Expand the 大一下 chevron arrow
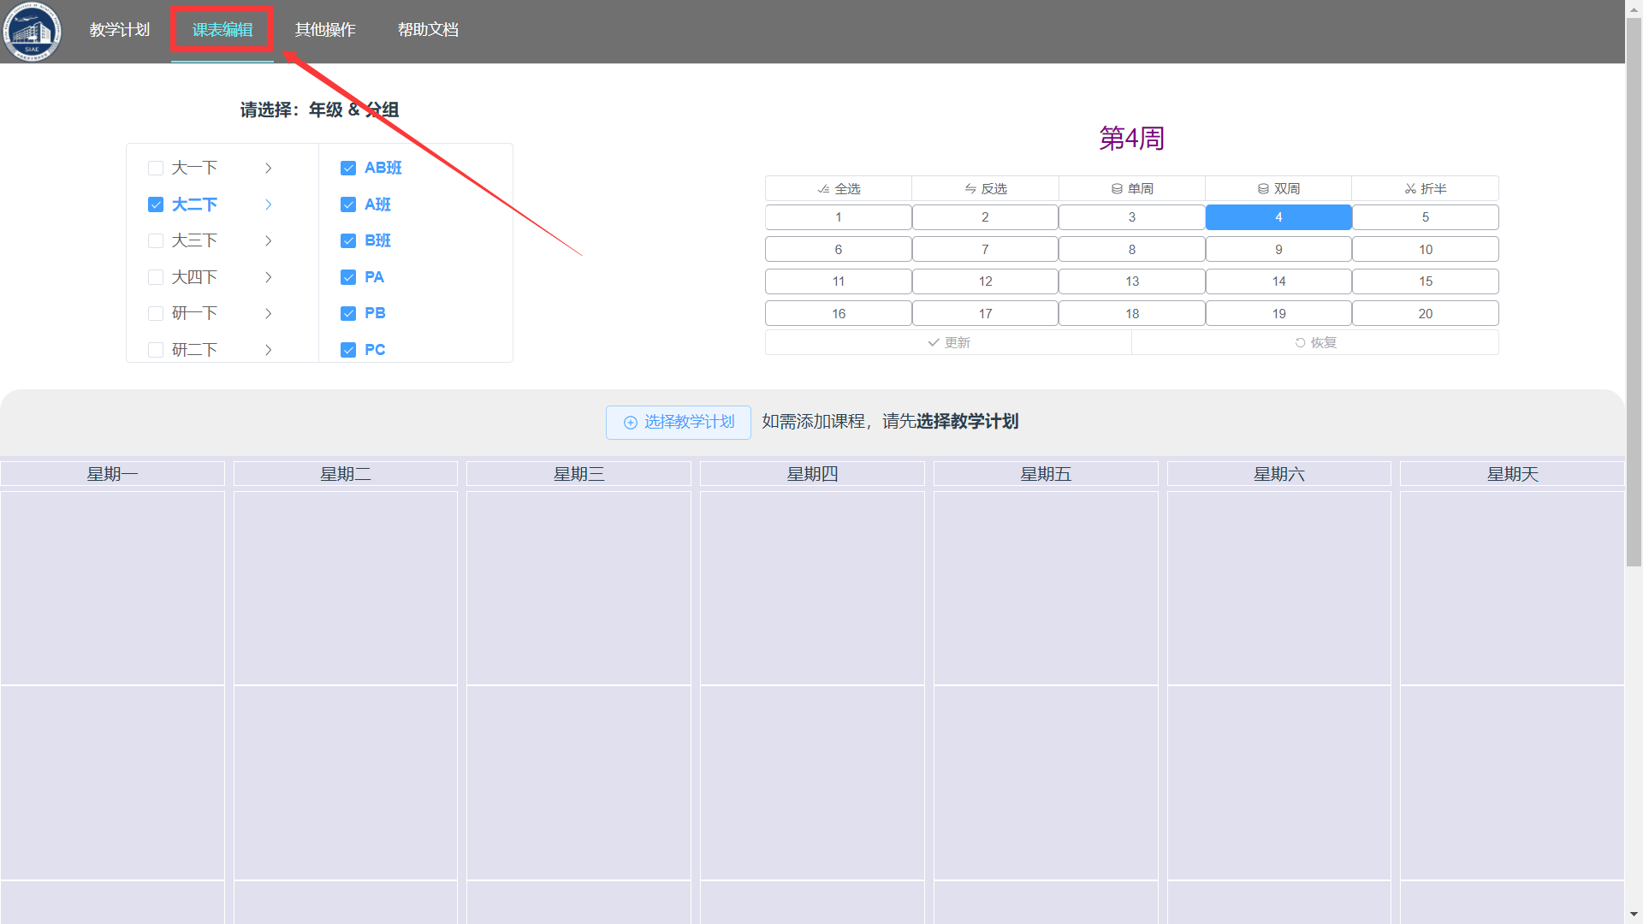1643x924 pixels. point(268,168)
